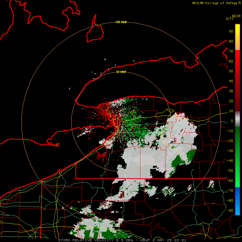This screenshot has height=242, width=242.
Task: Click the positive 10 scale value
Action: click(231, 111)
